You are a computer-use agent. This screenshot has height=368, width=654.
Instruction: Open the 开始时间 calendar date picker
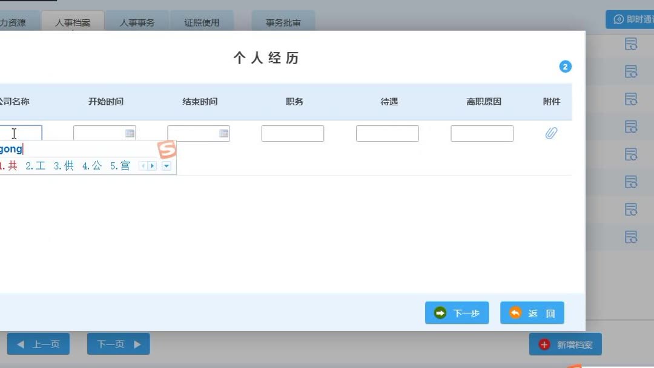point(129,133)
